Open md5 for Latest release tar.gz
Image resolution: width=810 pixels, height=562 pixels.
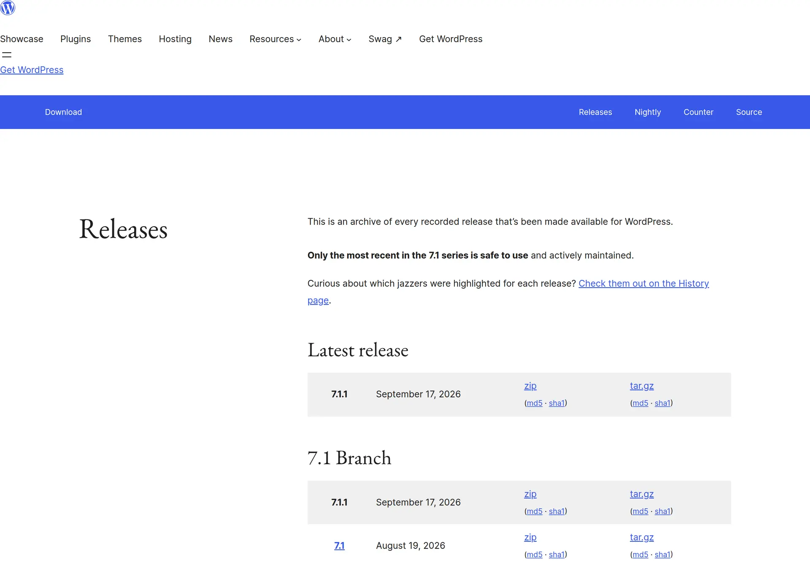coord(640,403)
